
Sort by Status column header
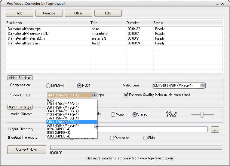pyautogui.click(x=188, y=23)
